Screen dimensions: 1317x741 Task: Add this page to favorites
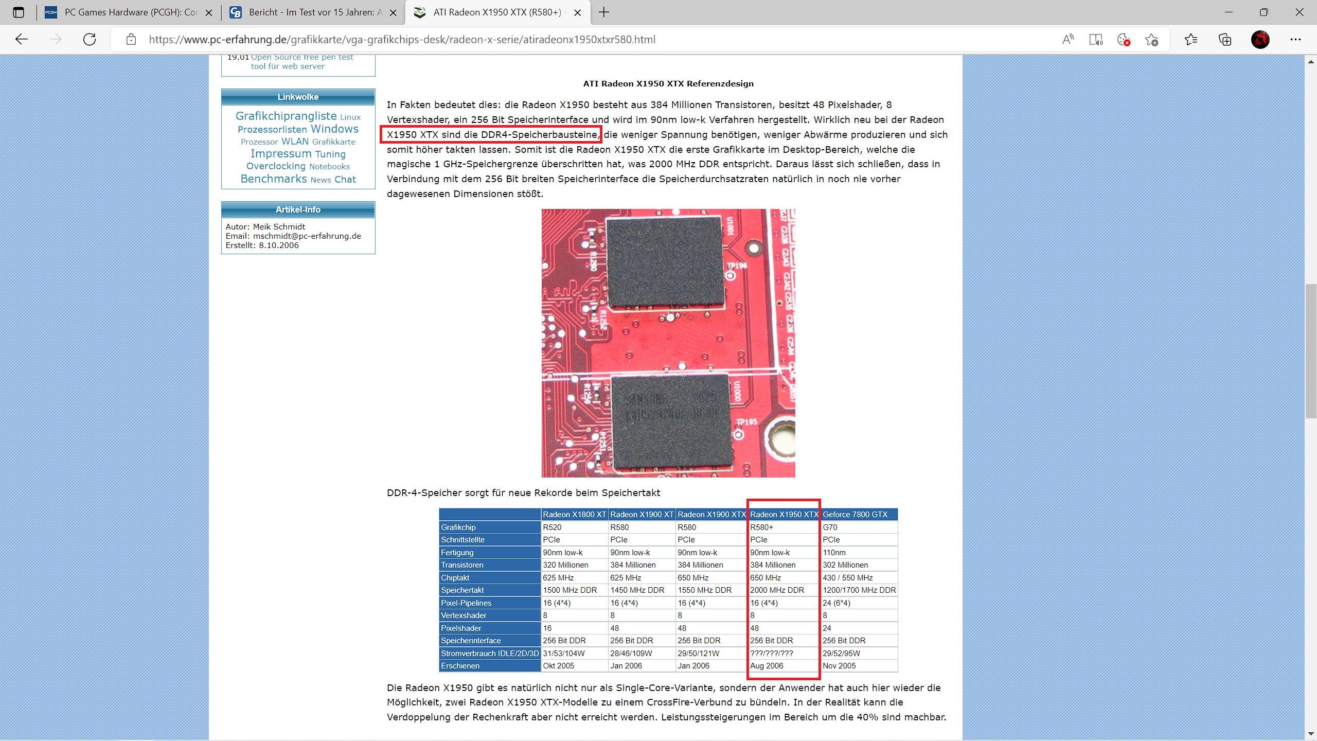(x=1151, y=40)
